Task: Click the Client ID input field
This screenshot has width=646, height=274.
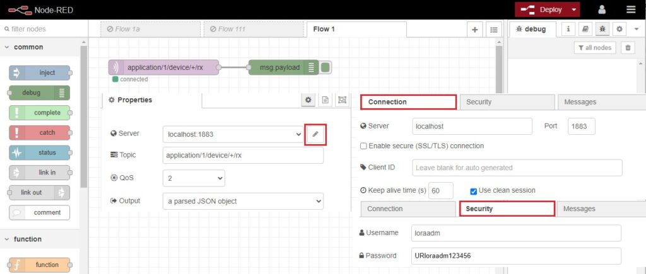Action: (x=517, y=168)
